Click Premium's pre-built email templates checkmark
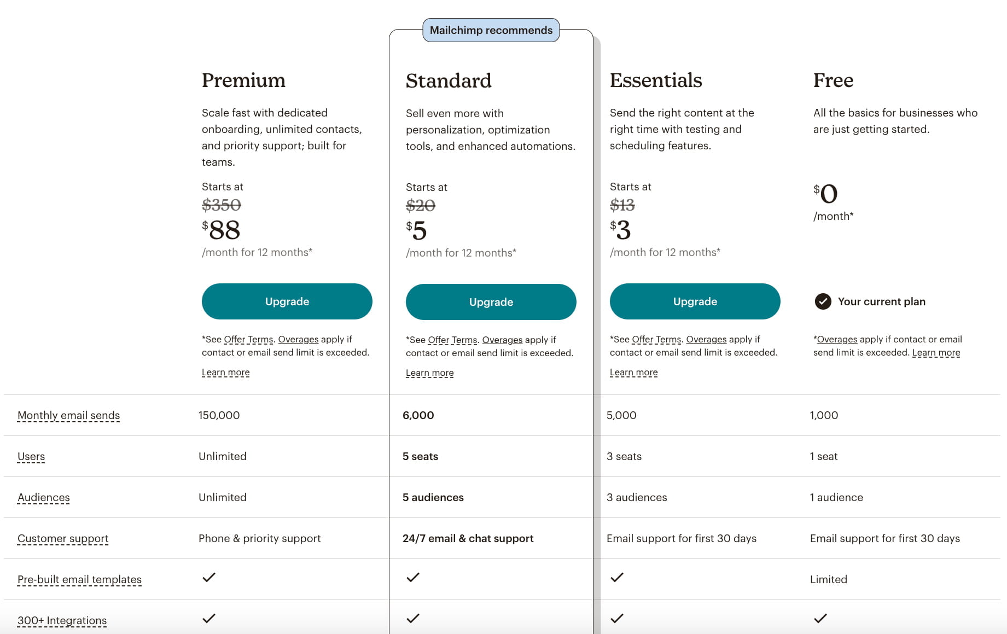Viewport: 1007px width, 634px height. 208,578
